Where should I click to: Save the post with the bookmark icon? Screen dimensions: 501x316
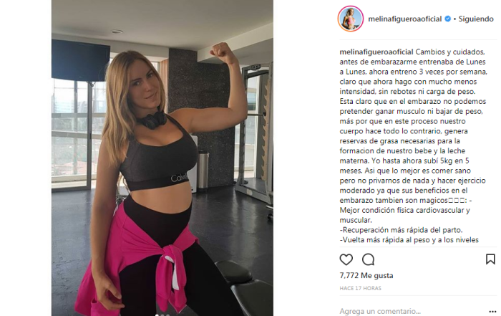point(490,259)
